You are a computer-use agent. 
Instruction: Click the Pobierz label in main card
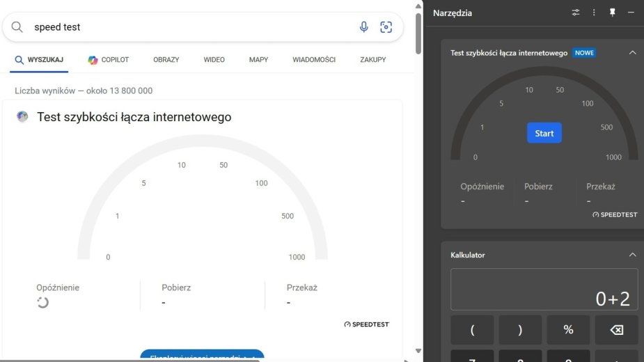pyautogui.click(x=176, y=288)
